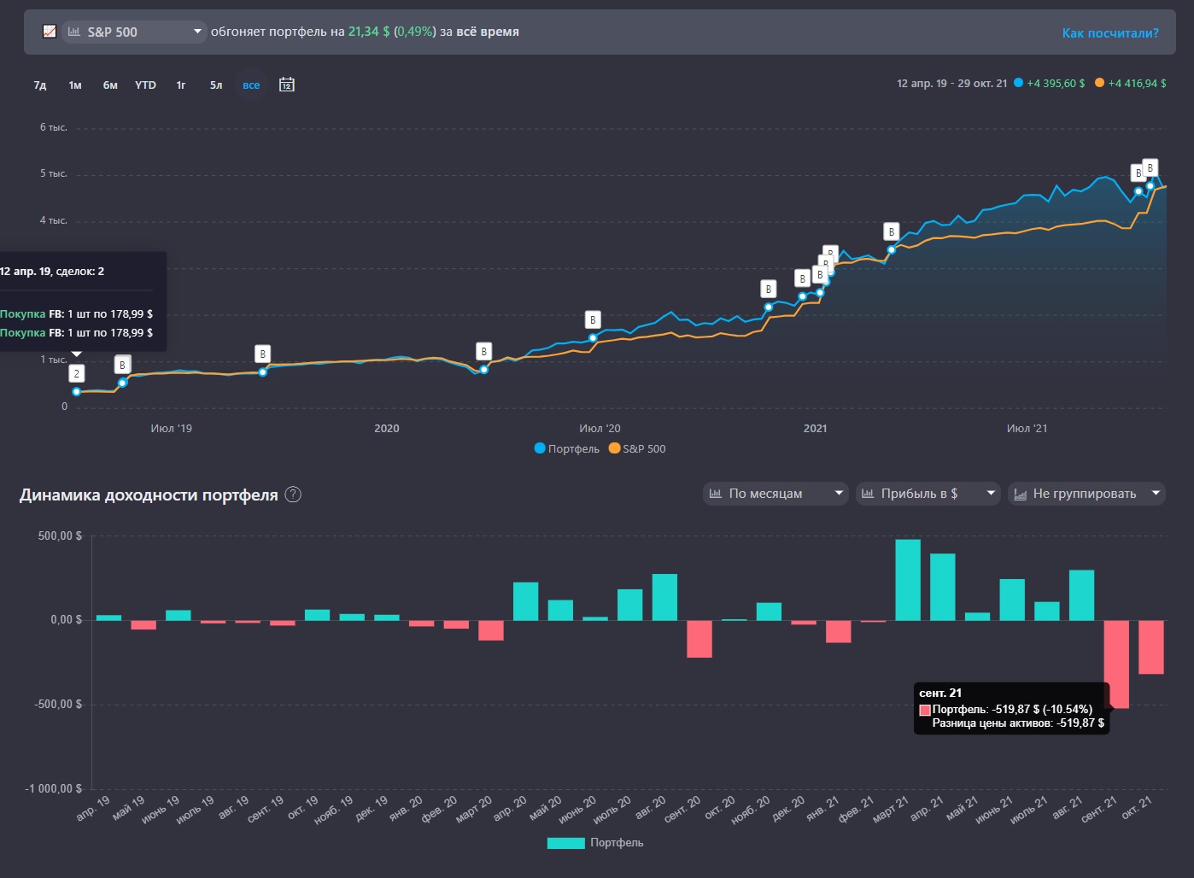Toggle the Портфель series in the bar chart legend

pos(595,842)
